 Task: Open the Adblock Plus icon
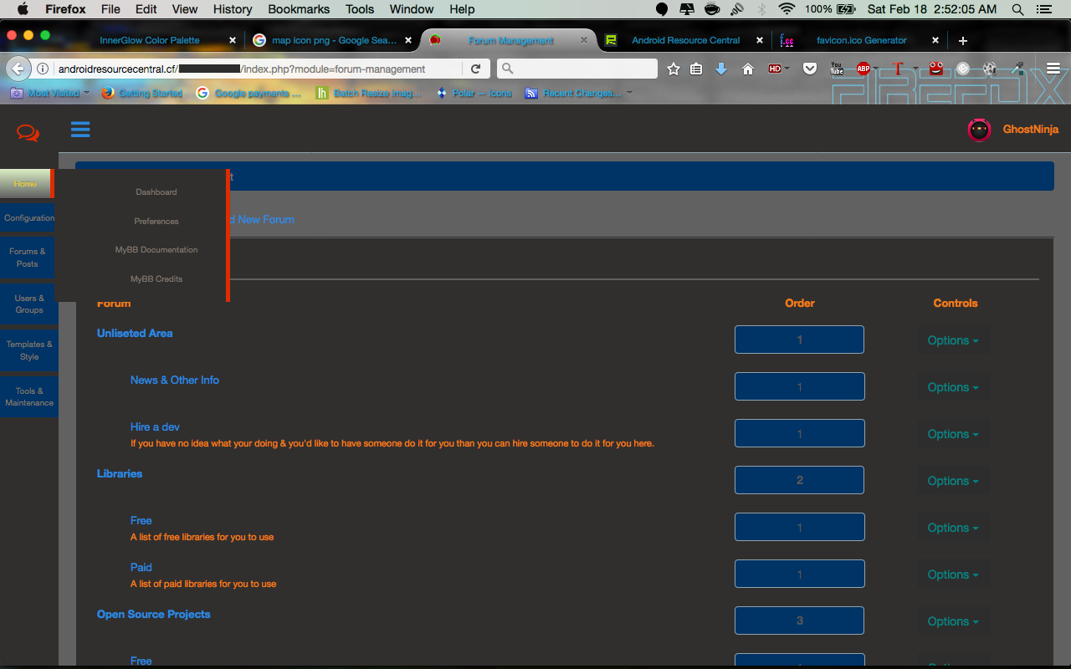863,69
